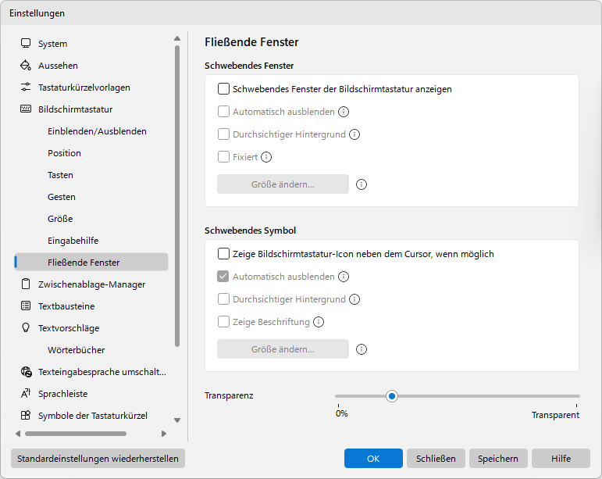The image size is (602, 479).
Task: Click info icon beside Schwebendes Symbol Größe ändern
Action: point(362,349)
